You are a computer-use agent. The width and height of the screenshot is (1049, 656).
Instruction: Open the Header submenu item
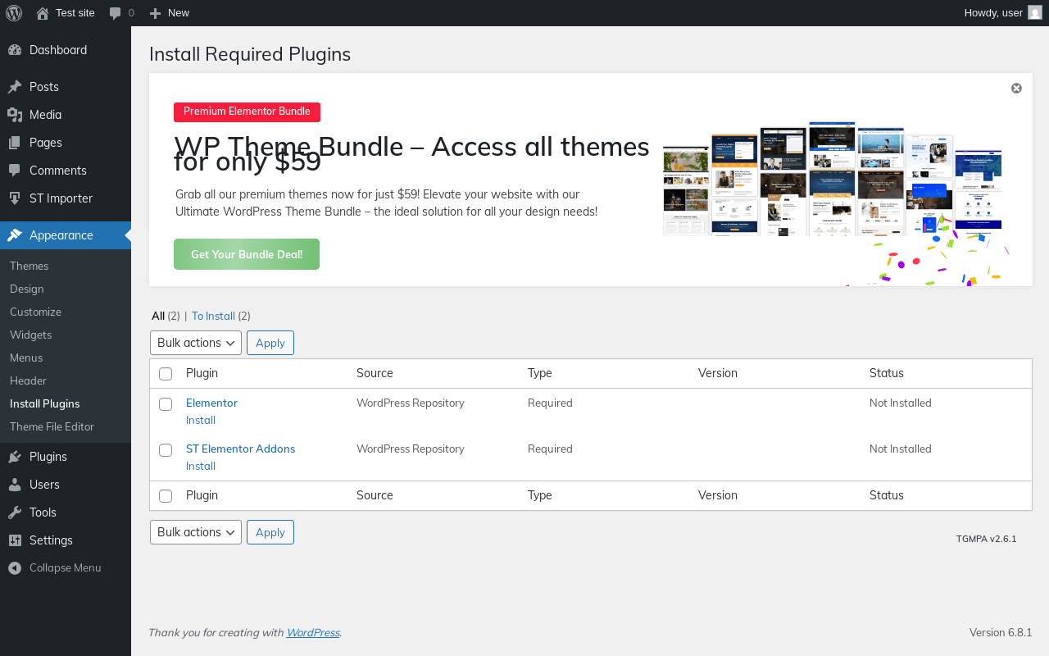[28, 380]
